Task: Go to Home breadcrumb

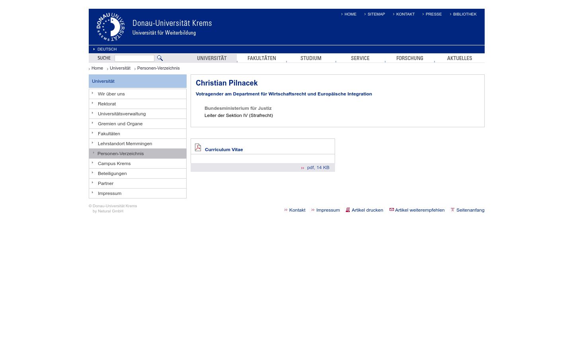Action: pyautogui.click(x=97, y=68)
